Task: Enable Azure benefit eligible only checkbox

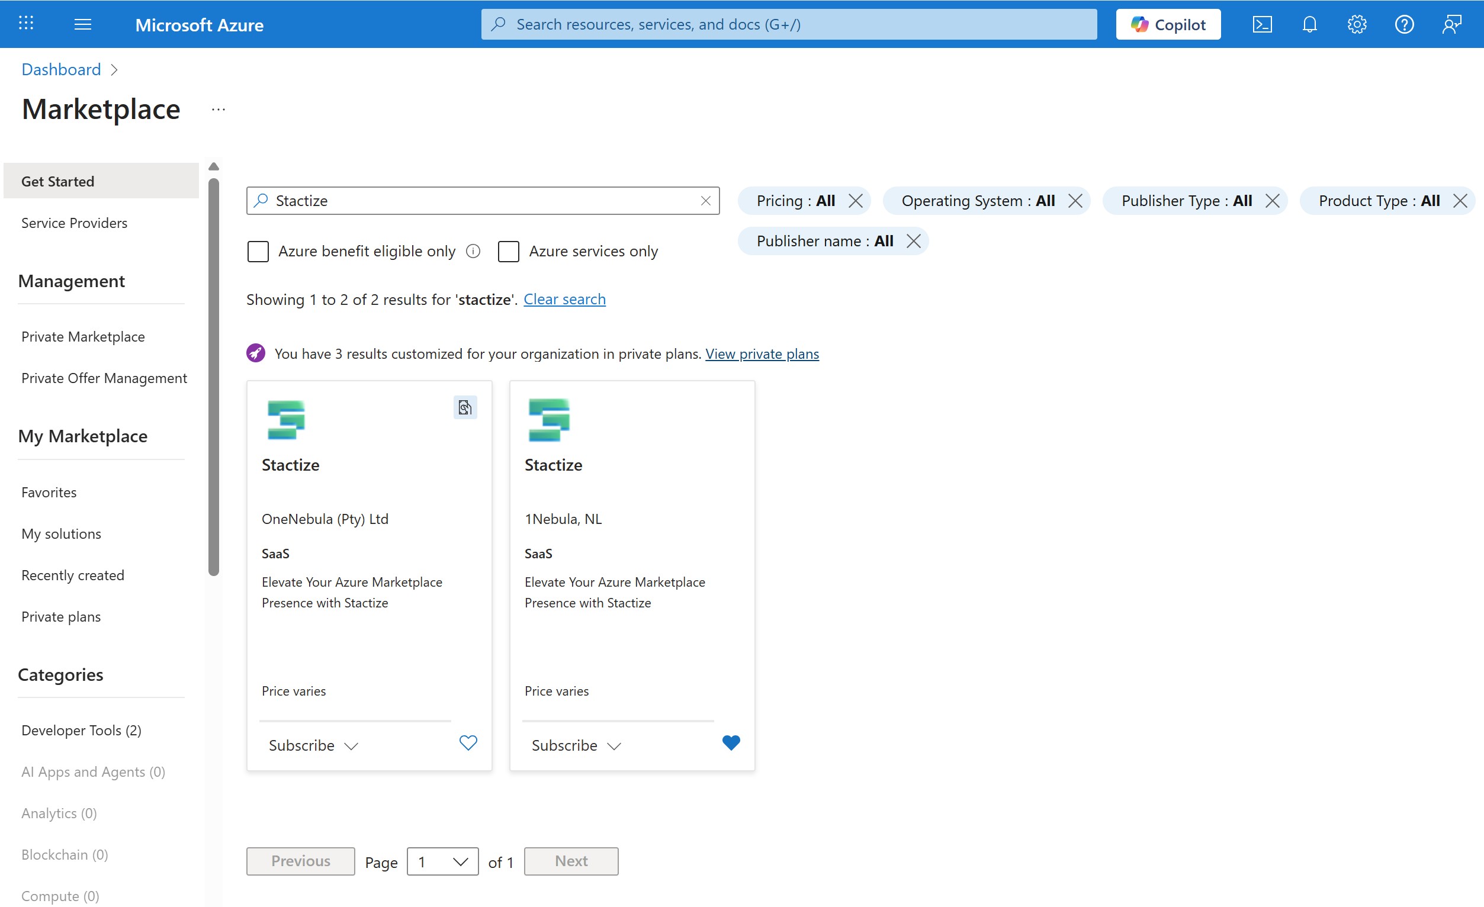Action: click(258, 251)
